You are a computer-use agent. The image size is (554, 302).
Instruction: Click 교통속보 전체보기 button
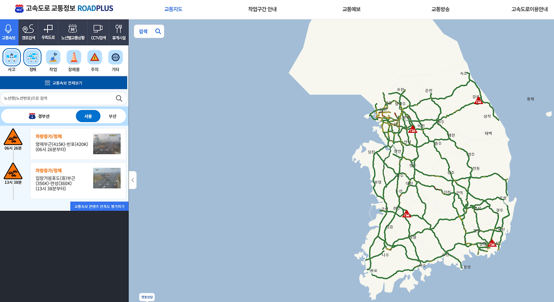64,83
